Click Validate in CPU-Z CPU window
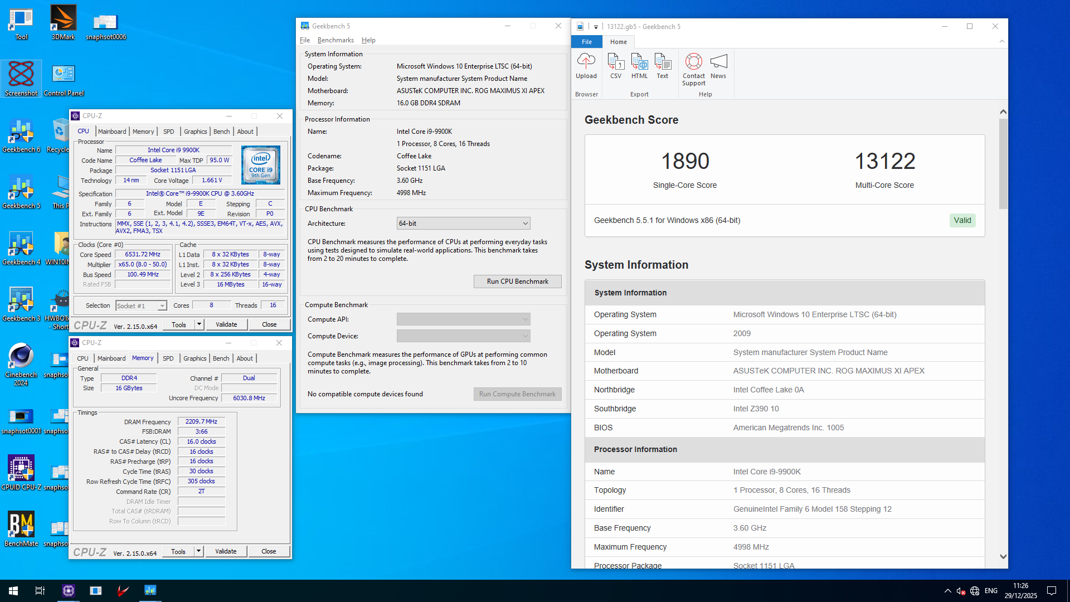Viewport: 1070px width, 602px height. [x=226, y=324]
